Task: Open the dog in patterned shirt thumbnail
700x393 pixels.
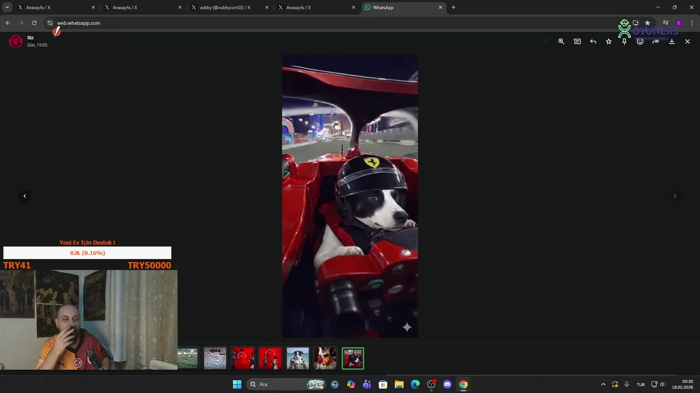Action: tap(297, 359)
